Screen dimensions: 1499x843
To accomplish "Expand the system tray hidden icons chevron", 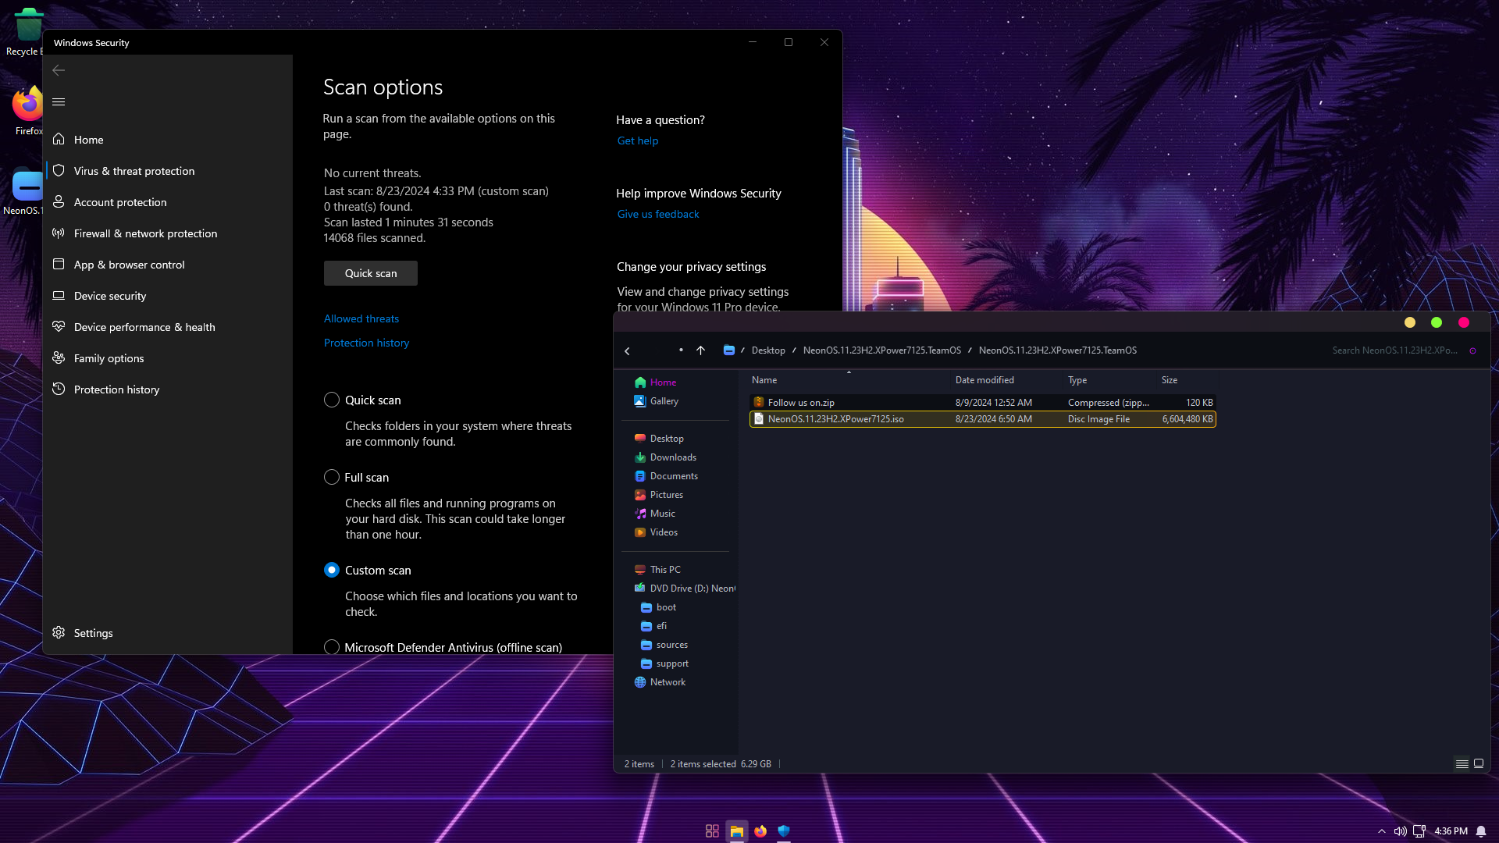I will (1382, 831).
